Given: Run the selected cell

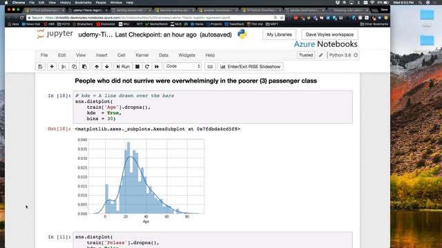Looking at the screenshot, I should pyautogui.click(x=123, y=67).
